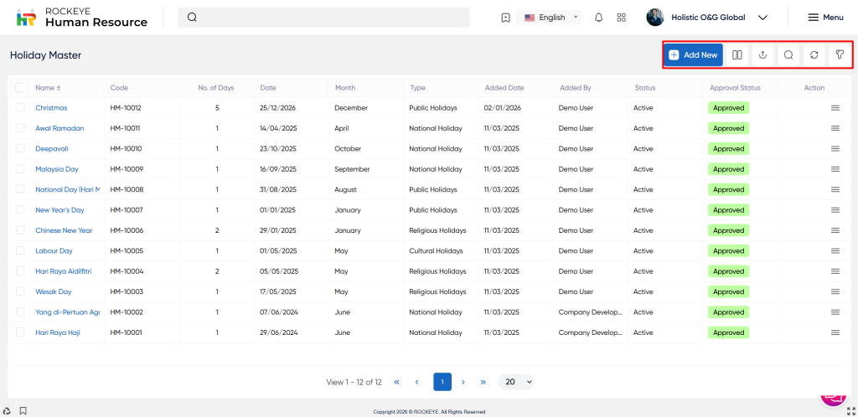Click the column layout icon in toolbar
858x417 pixels.
tap(737, 55)
